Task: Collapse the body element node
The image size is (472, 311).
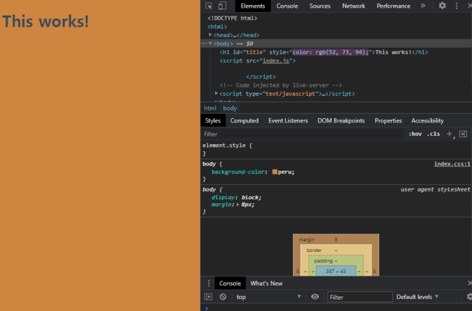Action: (x=210, y=43)
